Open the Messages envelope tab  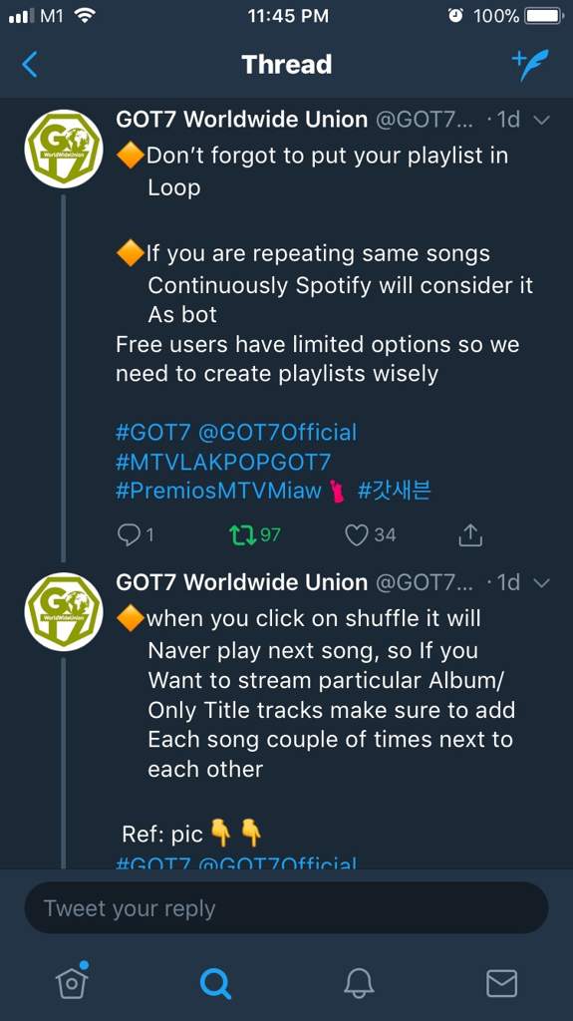coord(502,983)
